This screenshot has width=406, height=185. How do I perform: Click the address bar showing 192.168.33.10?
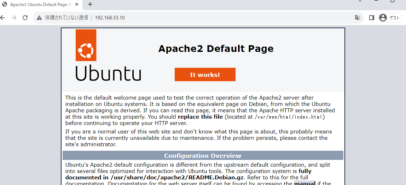pos(198,18)
